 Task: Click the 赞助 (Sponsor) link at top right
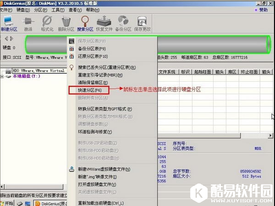262,9
